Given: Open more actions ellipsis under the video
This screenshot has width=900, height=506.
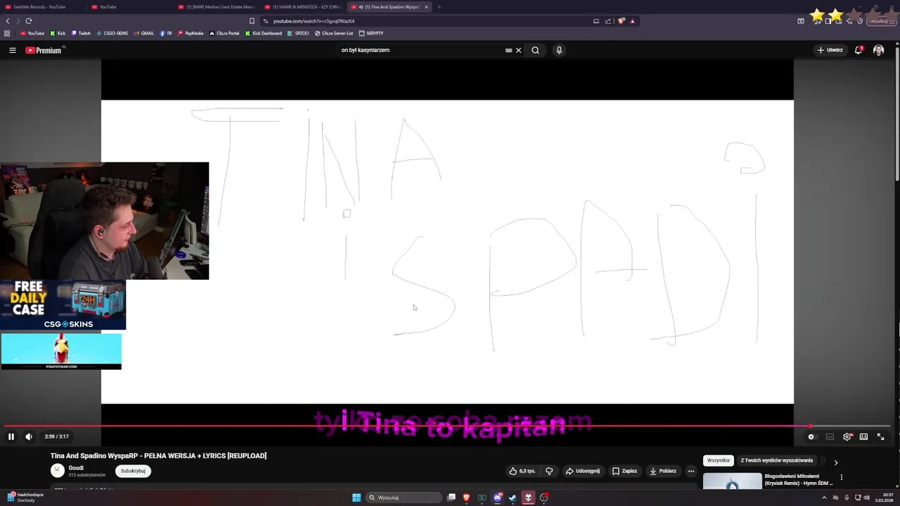Looking at the screenshot, I should (691, 471).
